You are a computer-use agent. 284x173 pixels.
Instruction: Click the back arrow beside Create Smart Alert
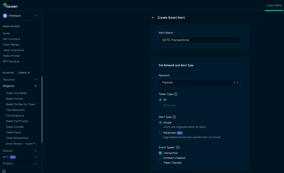153,18
